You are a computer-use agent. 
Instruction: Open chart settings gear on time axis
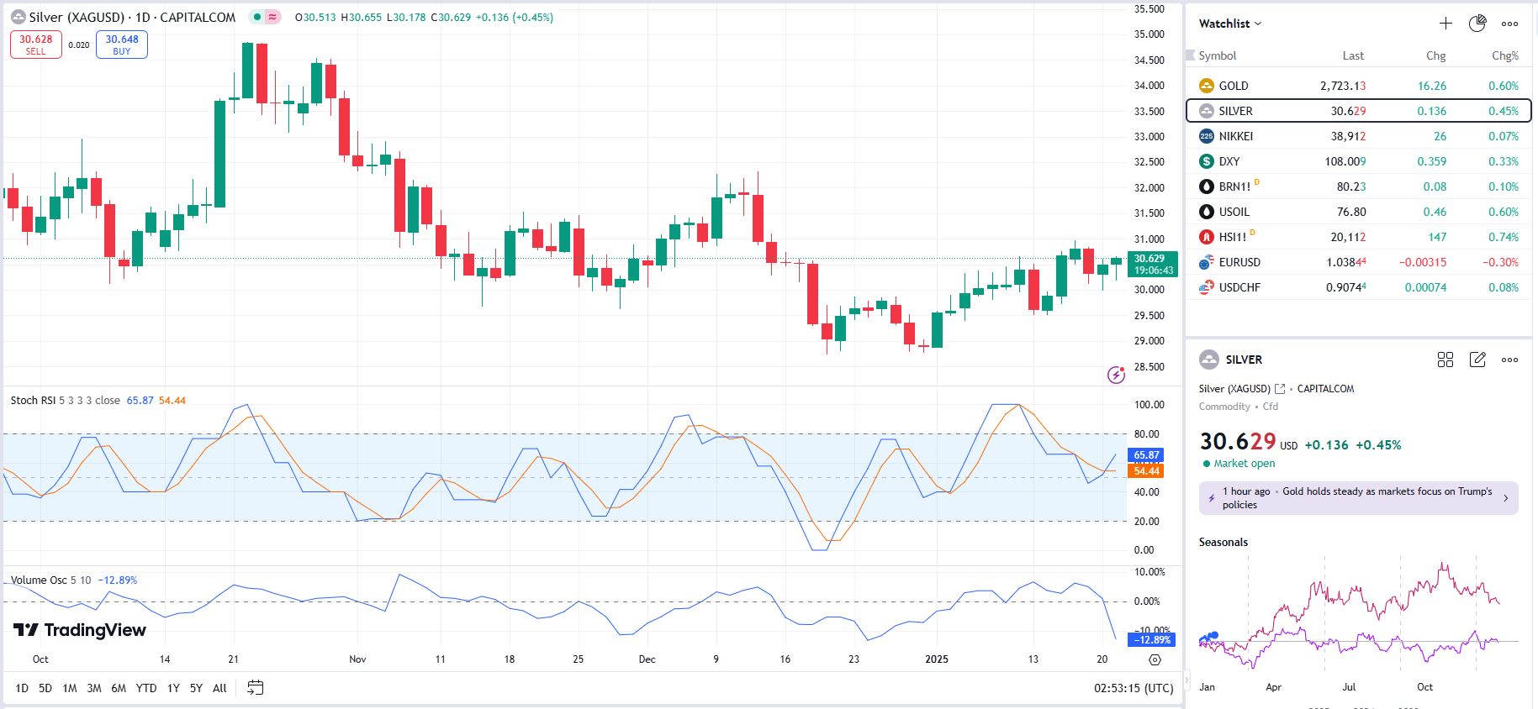coord(1155,659)
